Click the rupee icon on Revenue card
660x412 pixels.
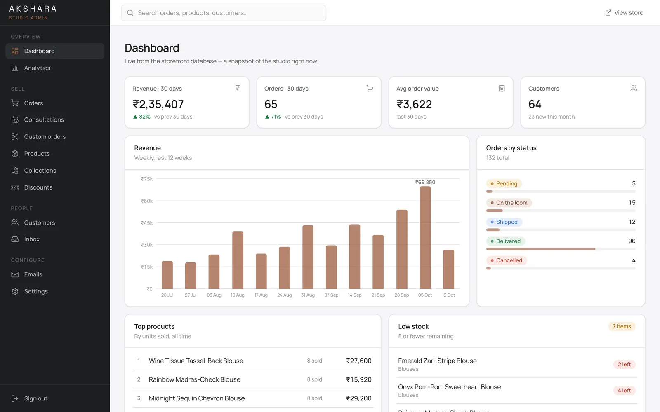coord(238,88)
